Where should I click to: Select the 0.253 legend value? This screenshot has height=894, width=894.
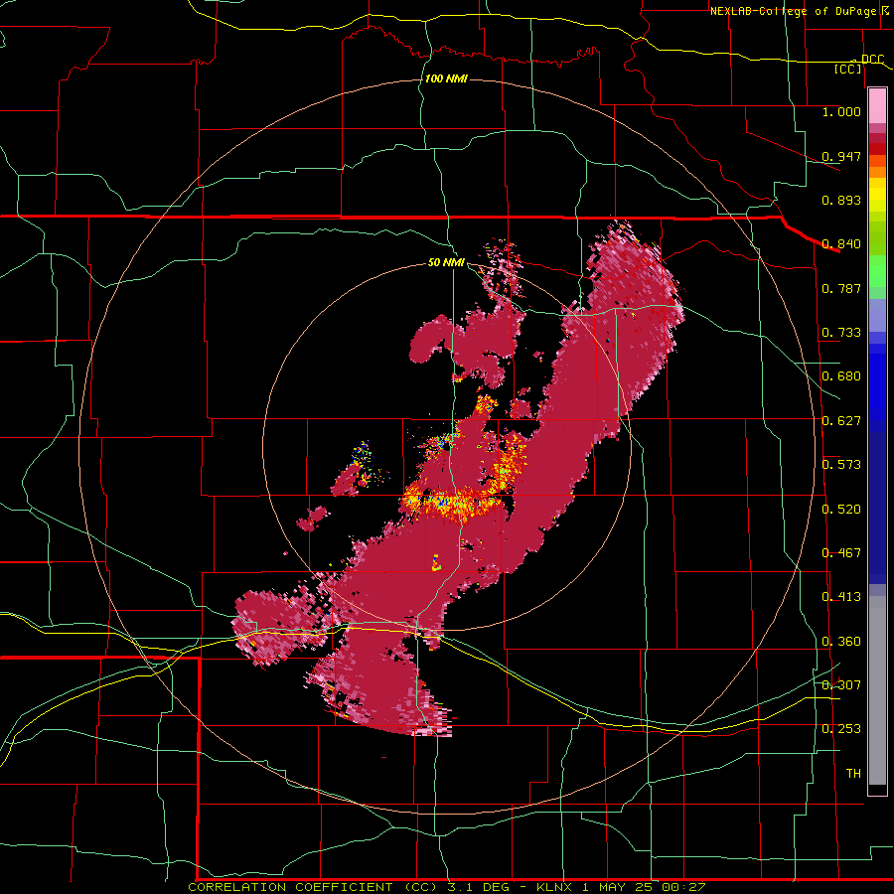841,729
